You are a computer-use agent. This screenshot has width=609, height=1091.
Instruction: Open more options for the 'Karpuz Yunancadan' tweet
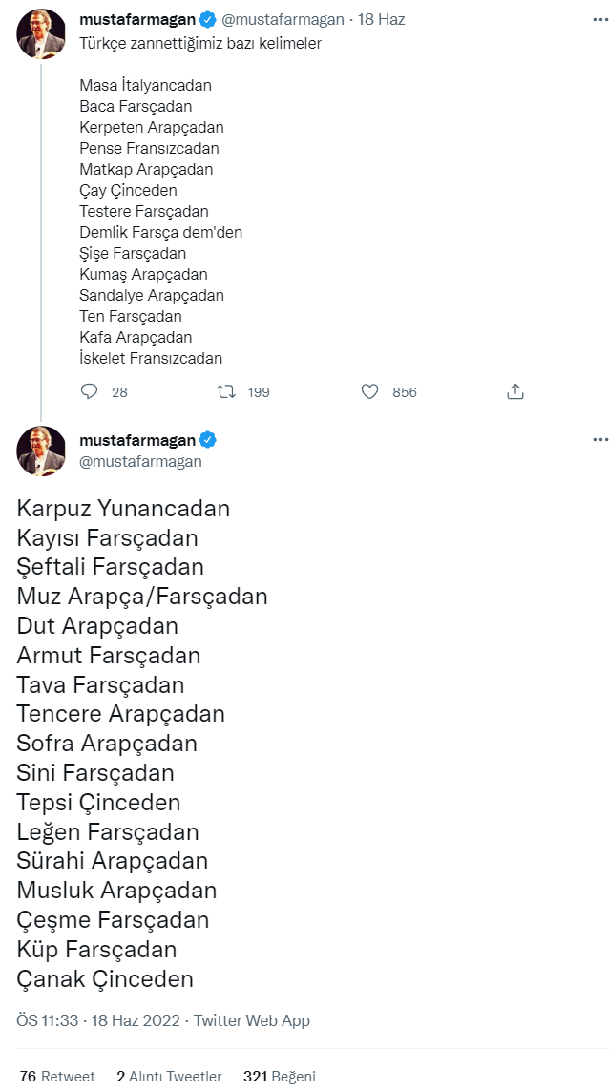(599, 440)
